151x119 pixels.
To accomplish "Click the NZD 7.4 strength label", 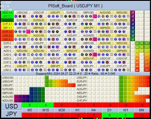I will point(7,12).
